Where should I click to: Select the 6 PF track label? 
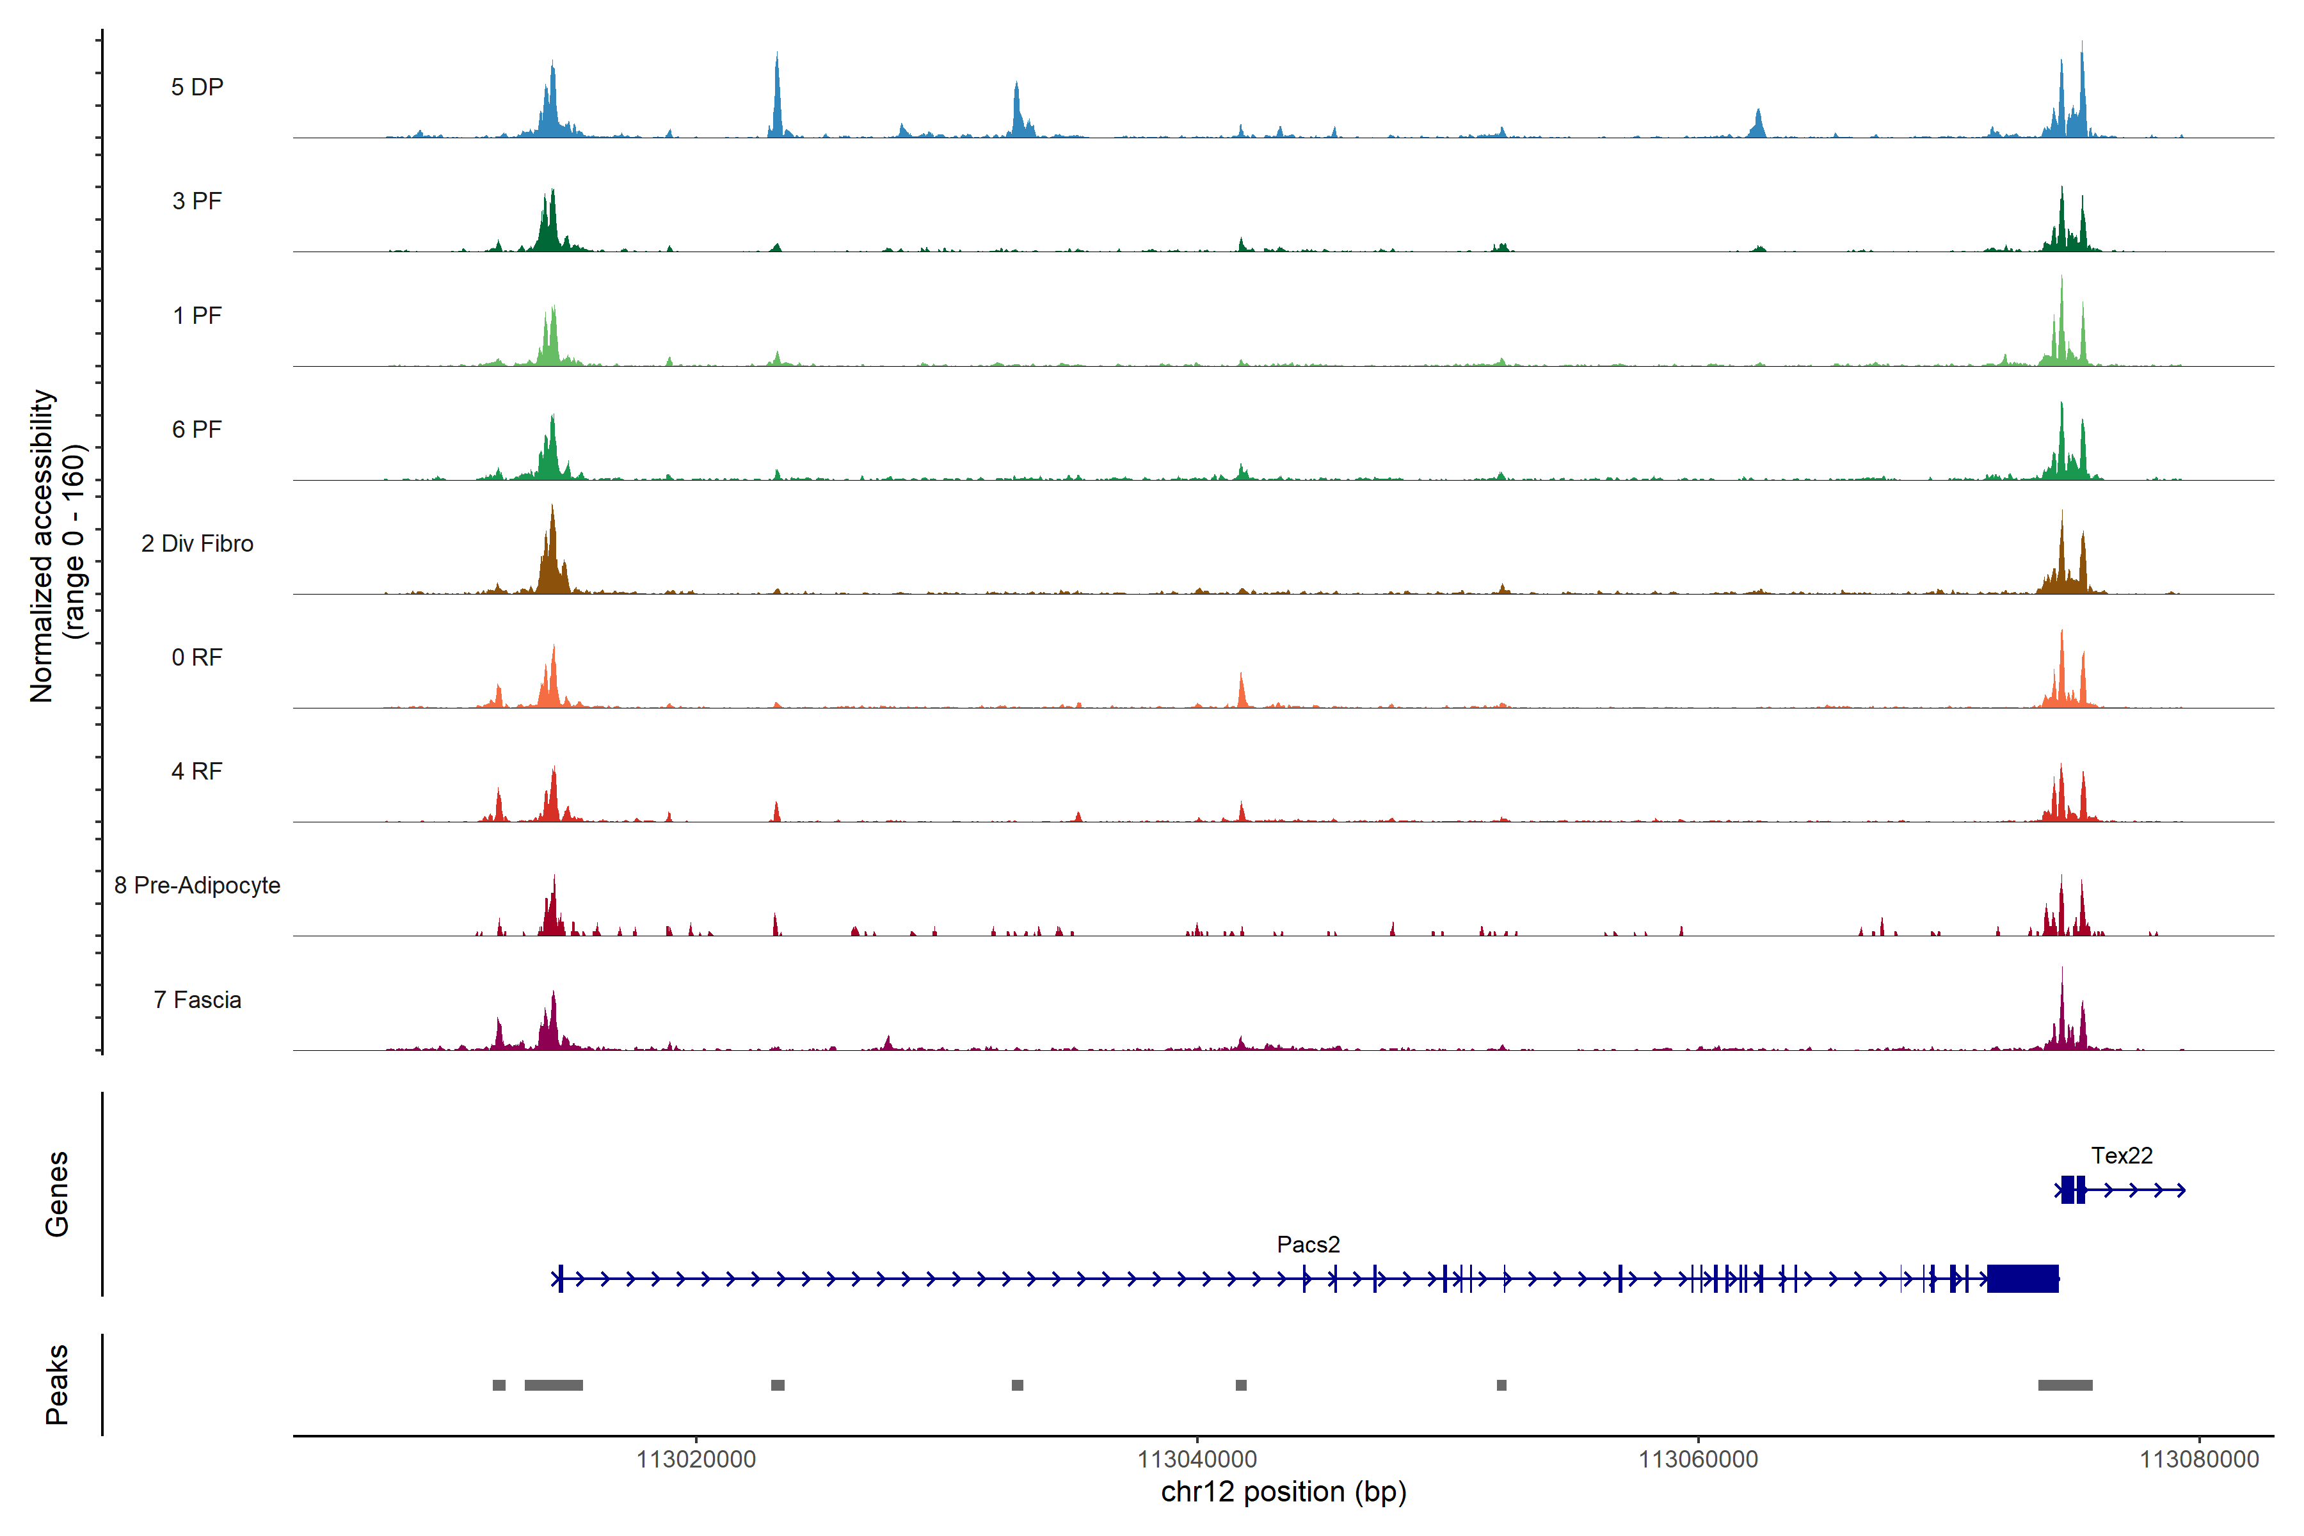(x=197, y=429)
